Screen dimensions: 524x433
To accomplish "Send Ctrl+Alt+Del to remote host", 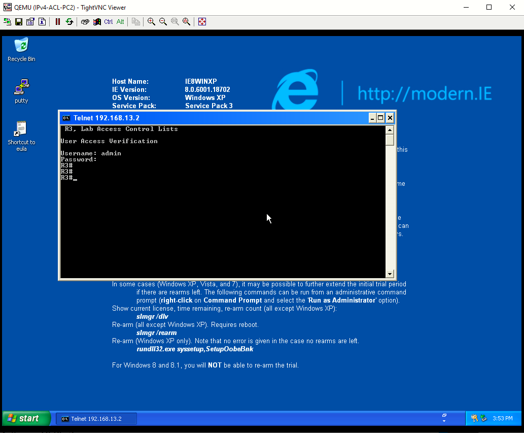I will point(85,22).
